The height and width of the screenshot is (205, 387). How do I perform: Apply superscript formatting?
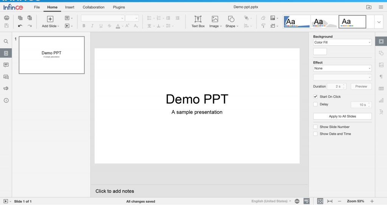tap(127, 26)
